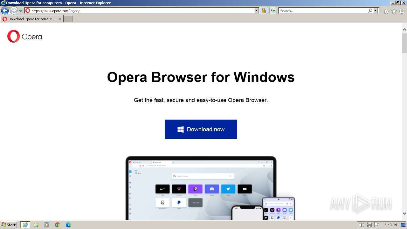Close the Download Opera tab
Screen dimensions: 407x229
click(59, 19)
